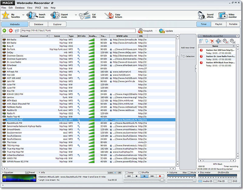This screenshot has width=243, height=190.
Task: Skip to the next track
Action: point(152,176)
